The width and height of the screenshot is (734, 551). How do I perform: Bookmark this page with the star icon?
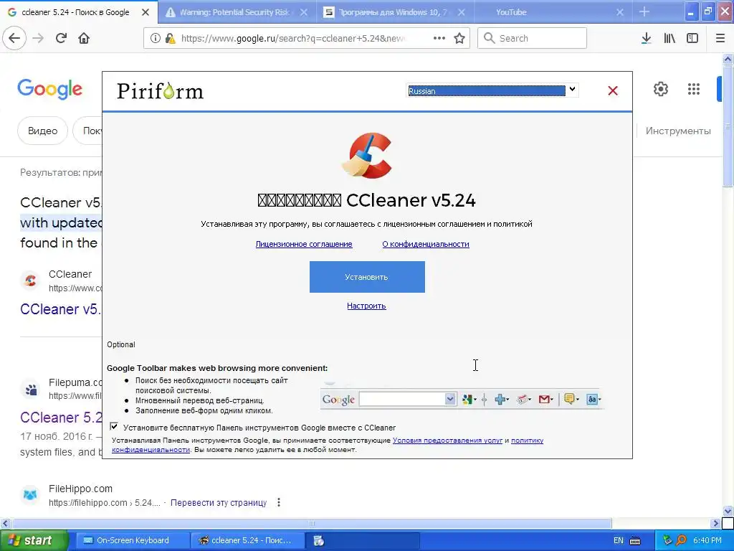point(459,38)
